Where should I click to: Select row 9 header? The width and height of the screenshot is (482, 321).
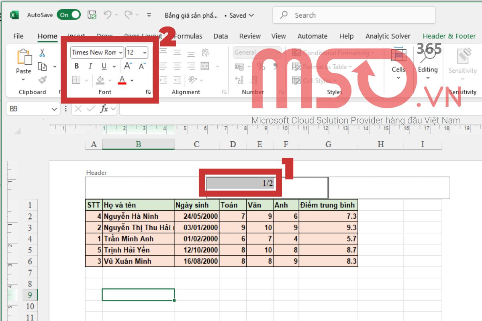(x=30, y=295)
